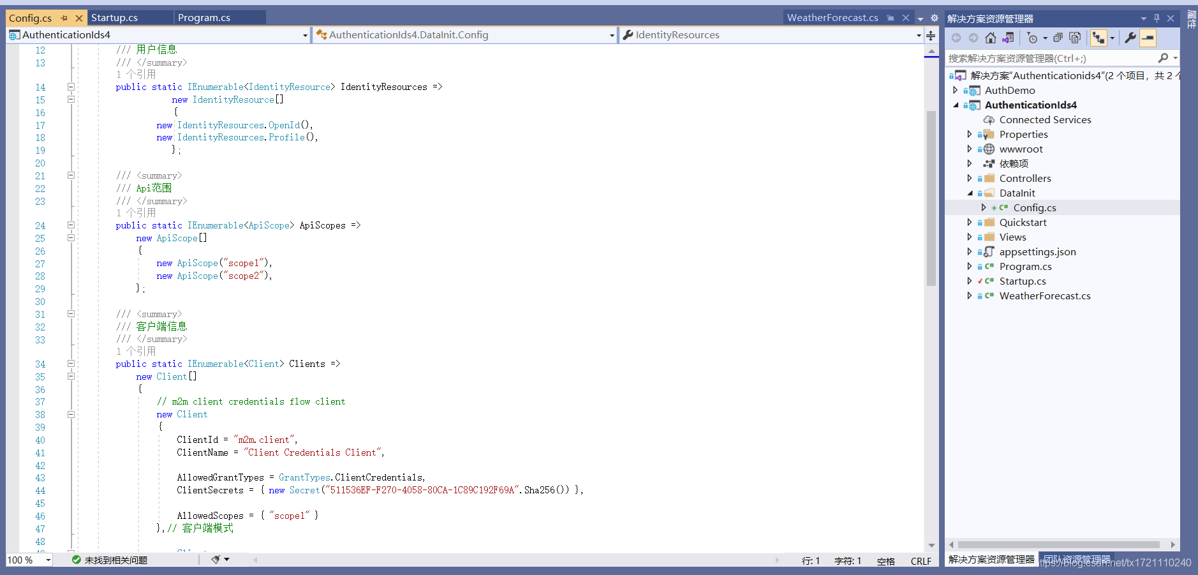
Task: Click the Back arrow in Solution Explorer
Action: point(956,38)
